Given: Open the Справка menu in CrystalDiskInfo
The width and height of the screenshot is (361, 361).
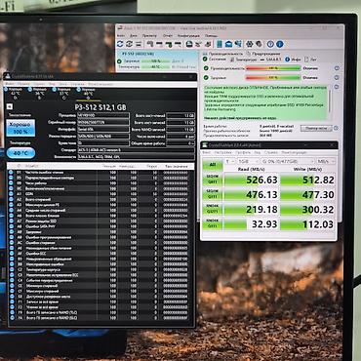Looking at the screenshot, I should (x=77, y=84).
